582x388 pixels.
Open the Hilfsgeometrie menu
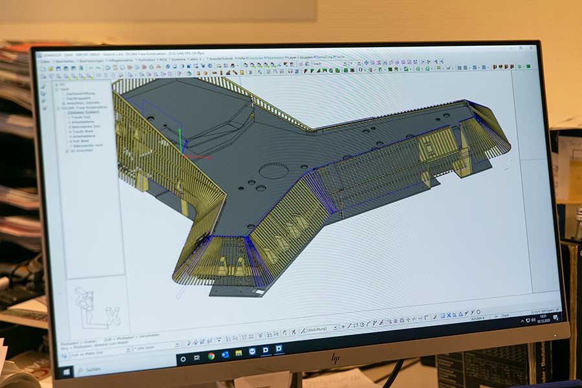tap(121, 61)
